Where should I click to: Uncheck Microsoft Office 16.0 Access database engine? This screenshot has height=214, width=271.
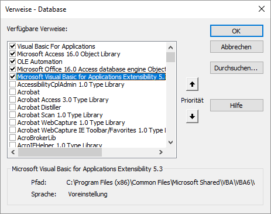pyautogui.click(x=13, y=69)
